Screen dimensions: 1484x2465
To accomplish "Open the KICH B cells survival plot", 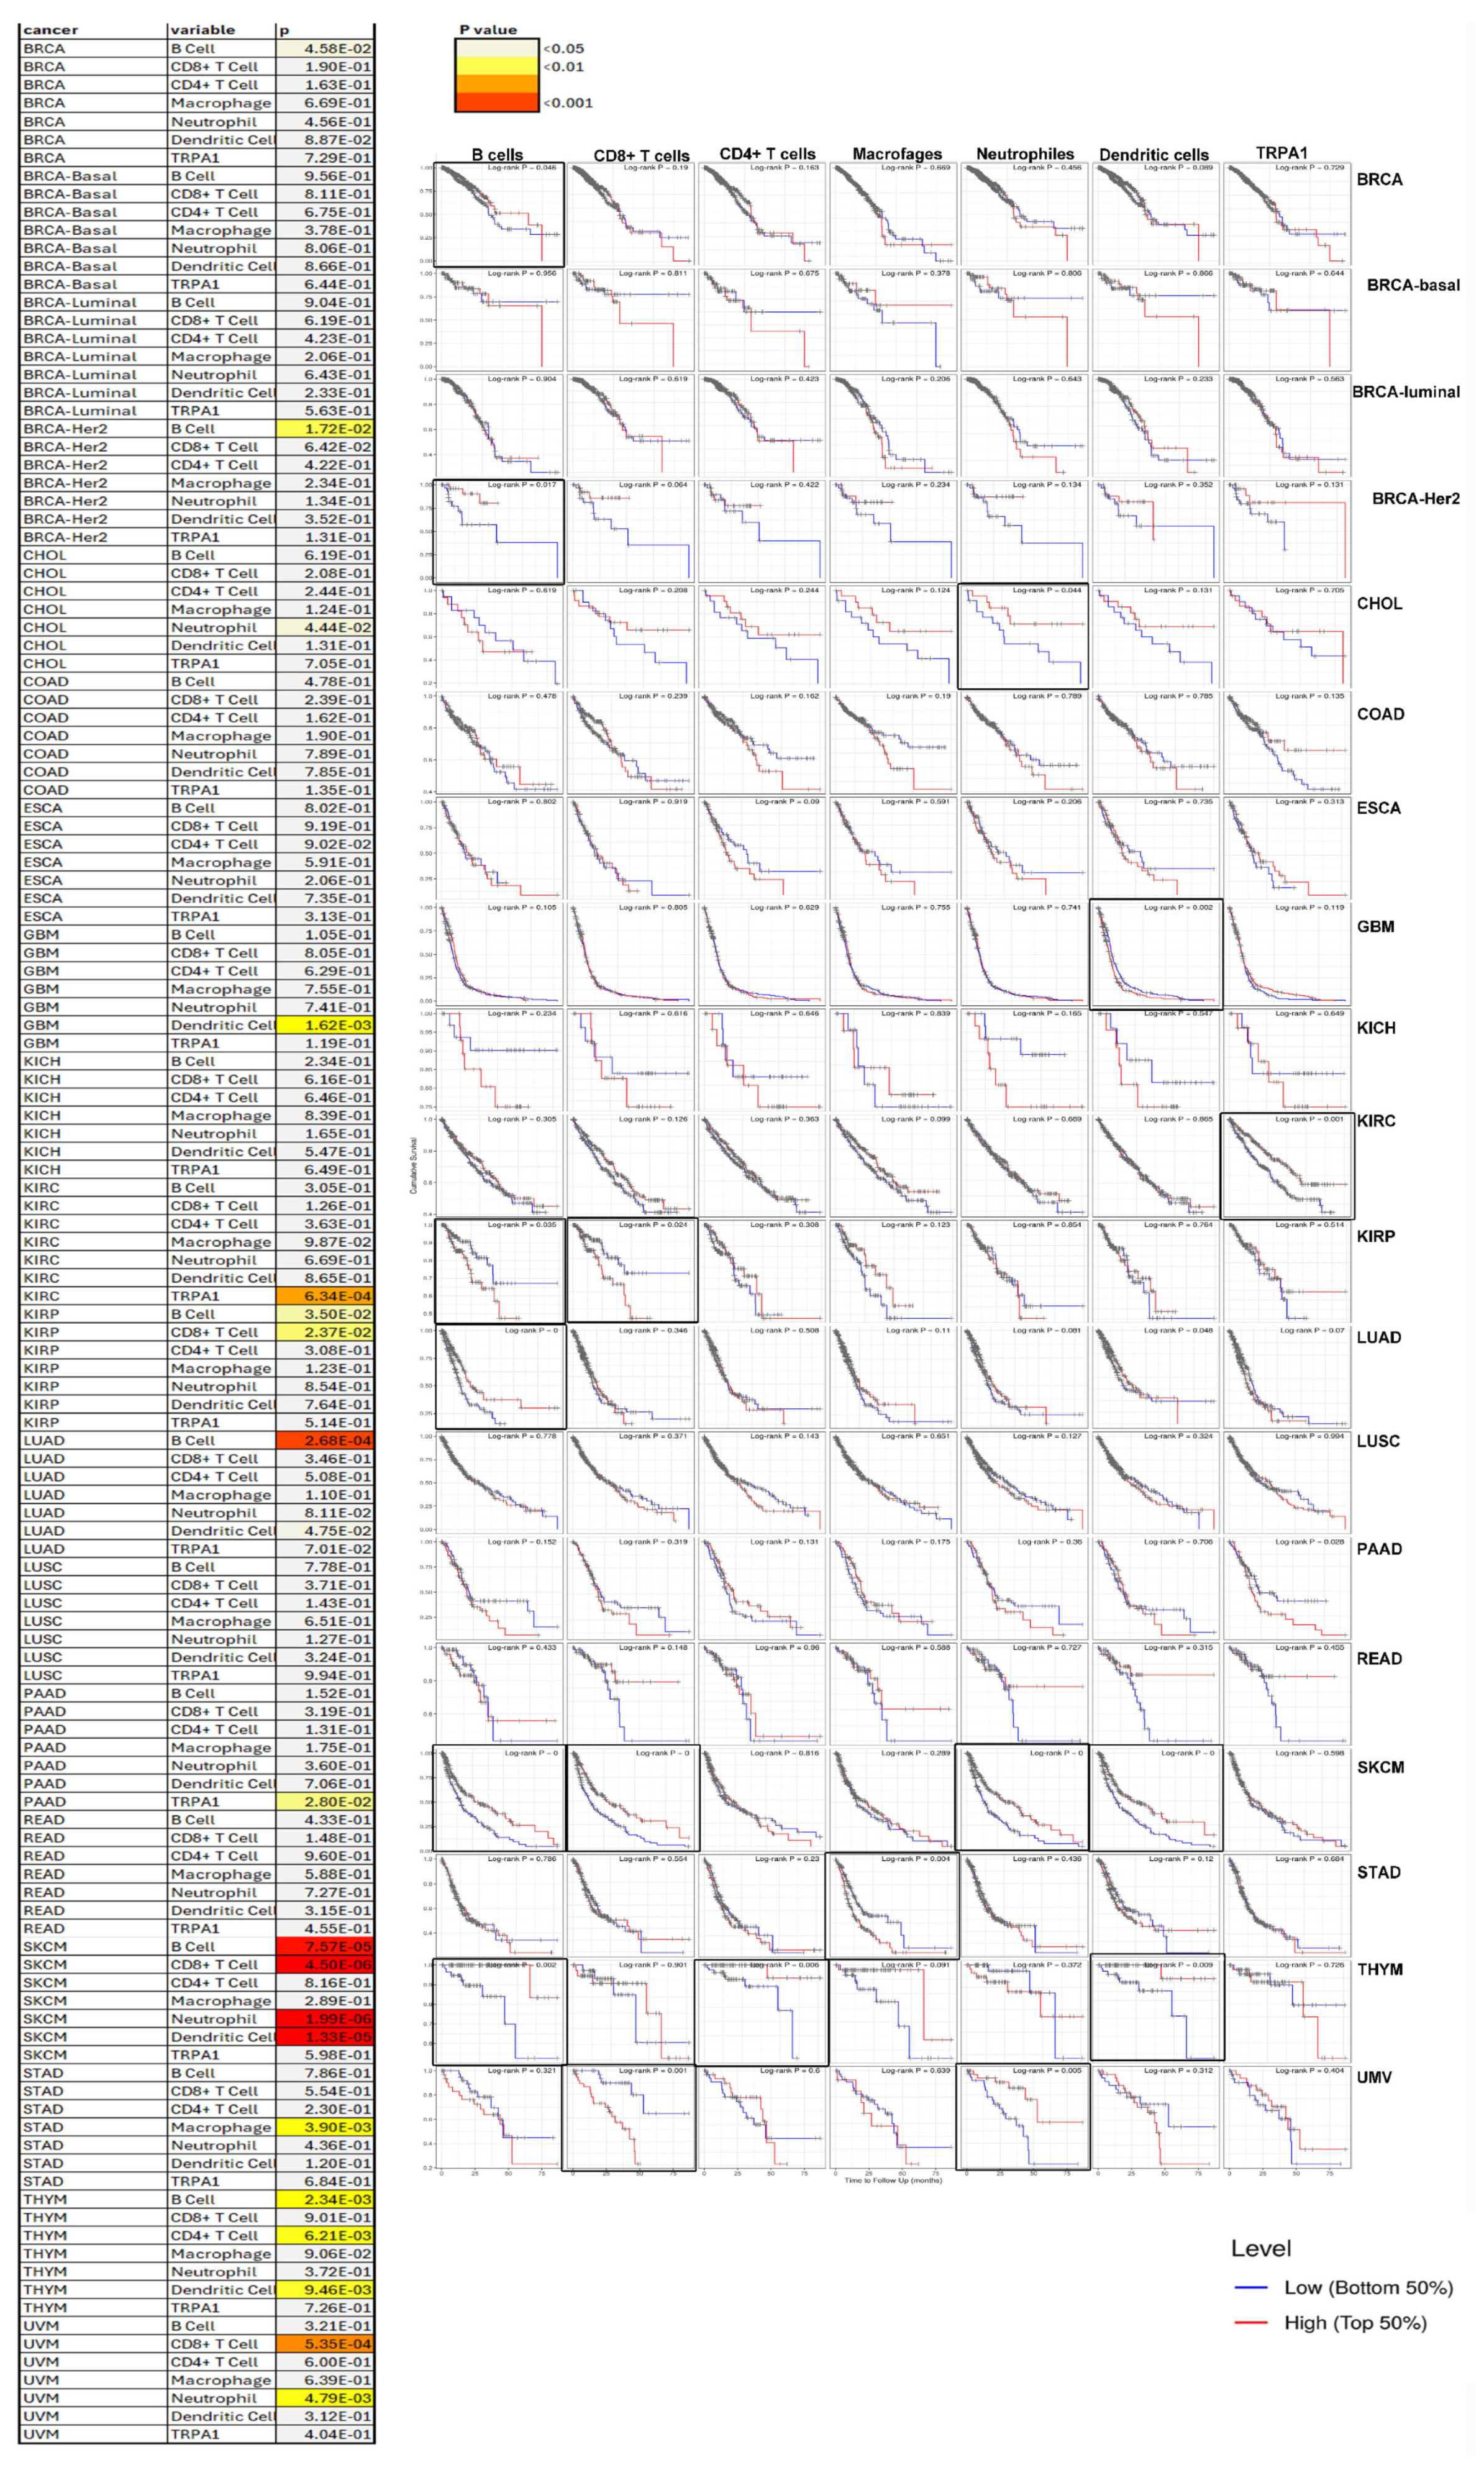I will (x=499, y=1060).
